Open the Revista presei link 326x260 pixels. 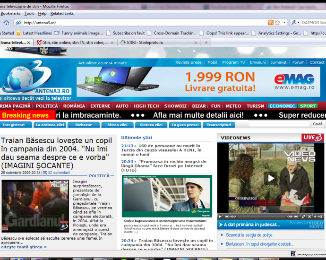pyautogui.click(x=189, y=62)
